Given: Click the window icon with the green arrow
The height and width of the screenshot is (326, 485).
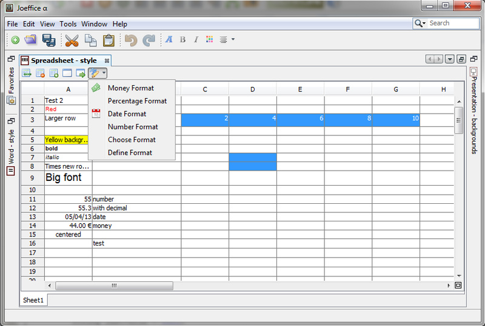Looking at the screenshot, I should 81,73.
